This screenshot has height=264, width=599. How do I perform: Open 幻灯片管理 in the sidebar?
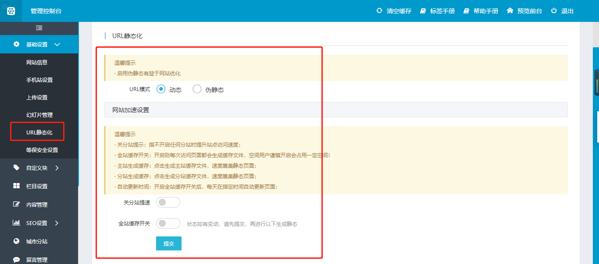(x=39, y=115)
